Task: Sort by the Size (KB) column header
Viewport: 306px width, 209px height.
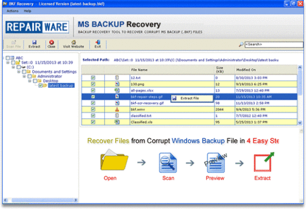Action: click(224, 70)
